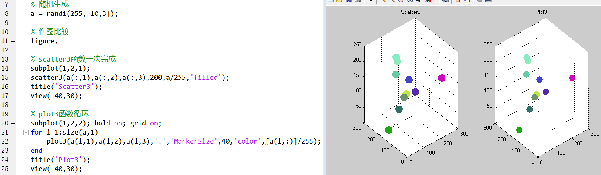Click the 'subplot(1,2,1);' code line
The width and height of the screenshot is (601, 175).
click(x=60, y=68)
